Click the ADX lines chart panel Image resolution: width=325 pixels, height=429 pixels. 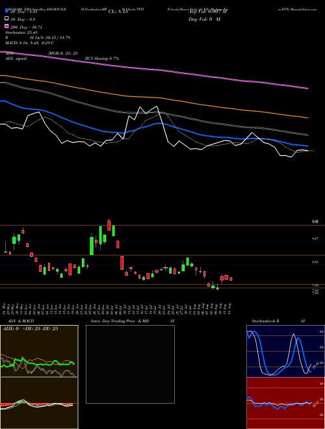pos(39,351)
